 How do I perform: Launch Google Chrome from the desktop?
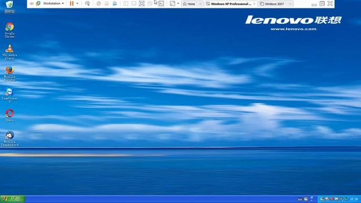coord(10,30)
